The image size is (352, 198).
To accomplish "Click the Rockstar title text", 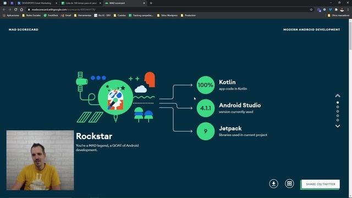I will coord(94,136).
